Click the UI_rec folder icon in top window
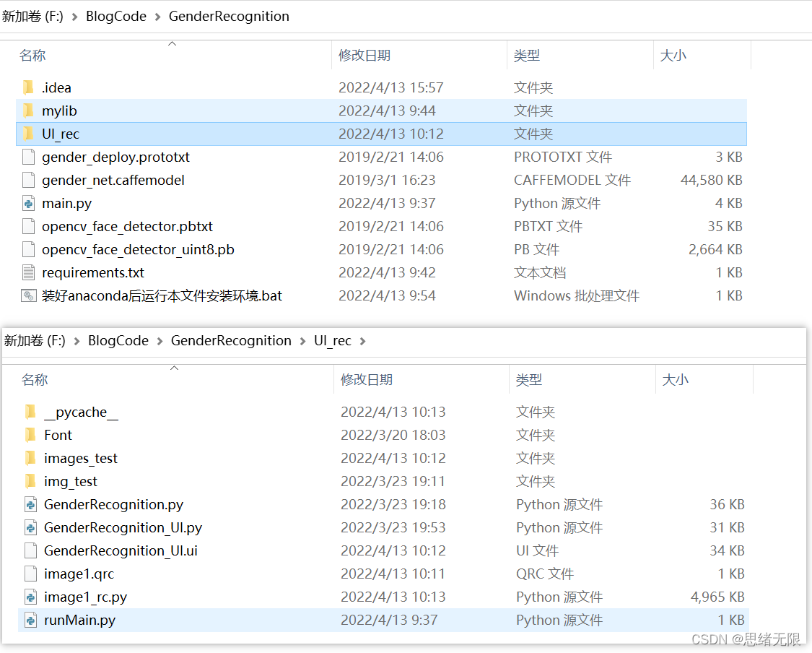Image resolution: width=812 pixels, height=653 pixels. click(x=28, y=134)
